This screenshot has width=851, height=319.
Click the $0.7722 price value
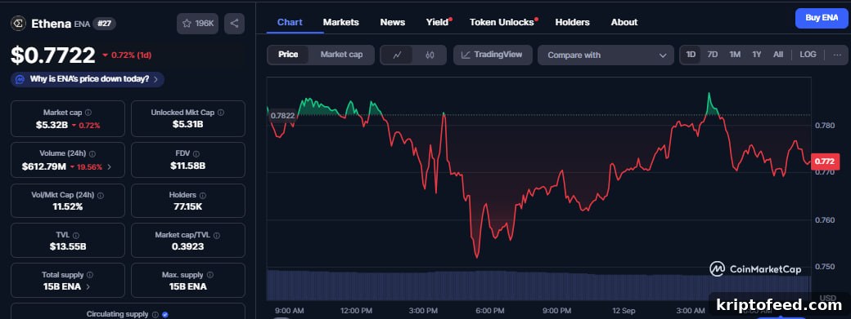point(53,55)
